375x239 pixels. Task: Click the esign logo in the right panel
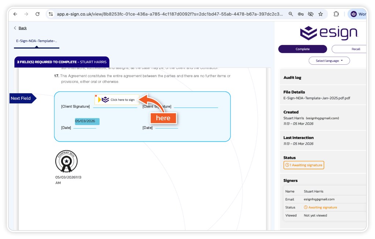tap(328, 33)
